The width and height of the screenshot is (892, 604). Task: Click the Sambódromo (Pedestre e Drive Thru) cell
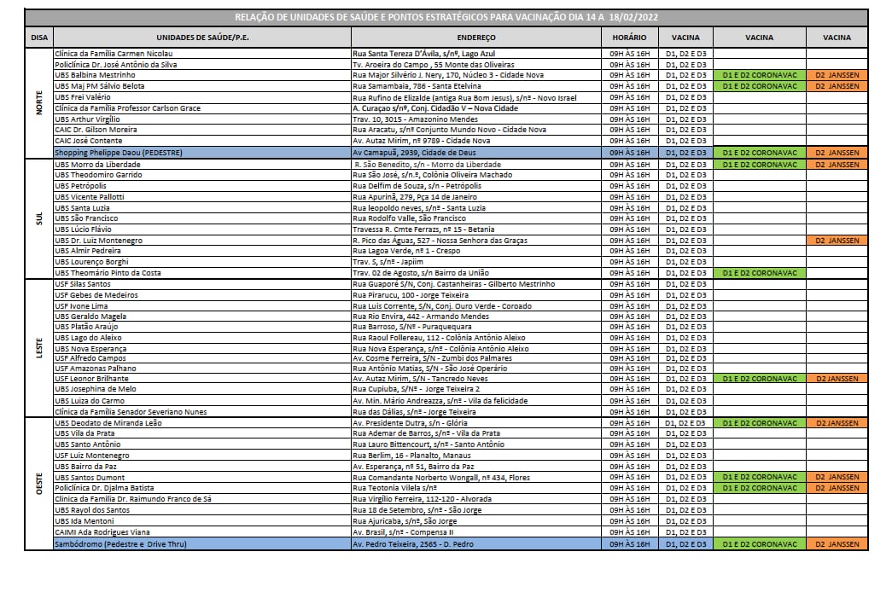[x=201, y=543]
